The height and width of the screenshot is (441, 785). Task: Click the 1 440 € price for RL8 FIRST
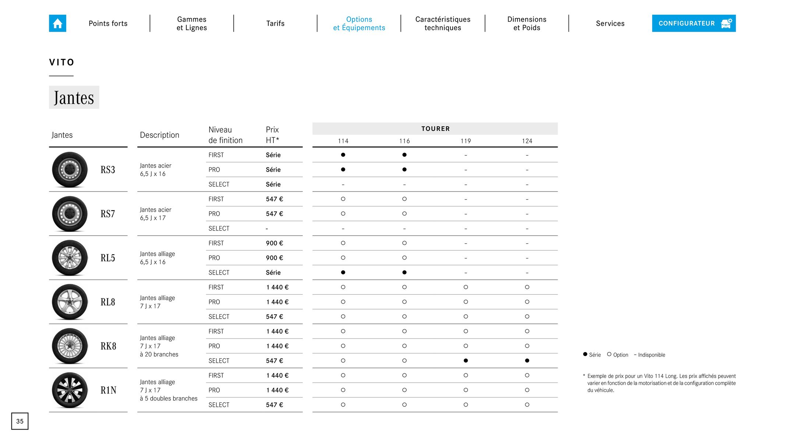click(277, 287)
